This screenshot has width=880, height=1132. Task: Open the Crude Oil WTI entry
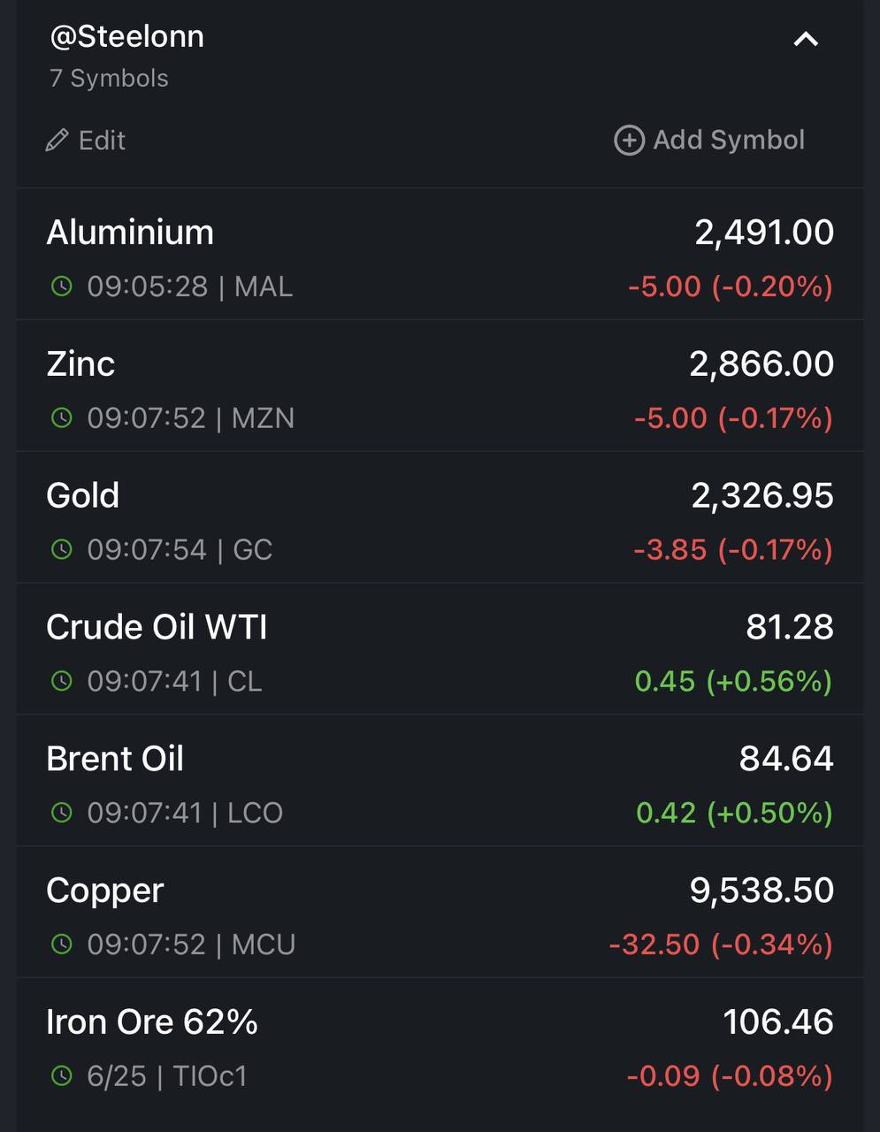click(x=440, y=649)
